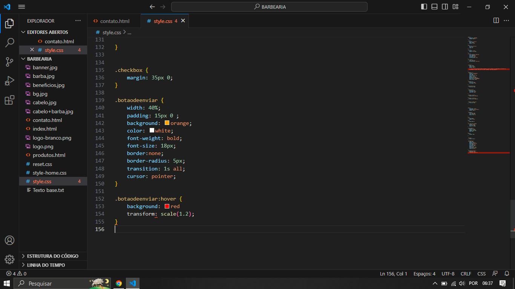Image resolution: width=515 pixels, height=289 pixels.
Task: Open the editor more actions ellipsis
Action: [x=506, y=20]
